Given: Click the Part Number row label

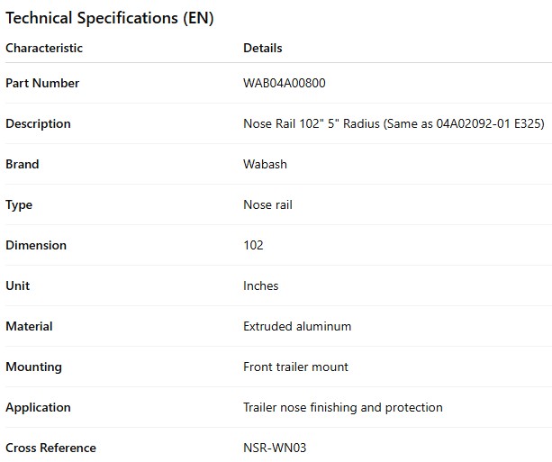Looking at the screenshot, I should coord(42,83).
